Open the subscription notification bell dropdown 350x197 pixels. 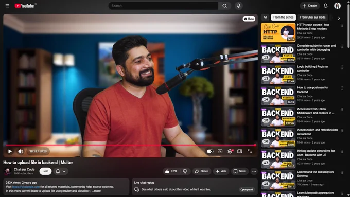(61, 171)
